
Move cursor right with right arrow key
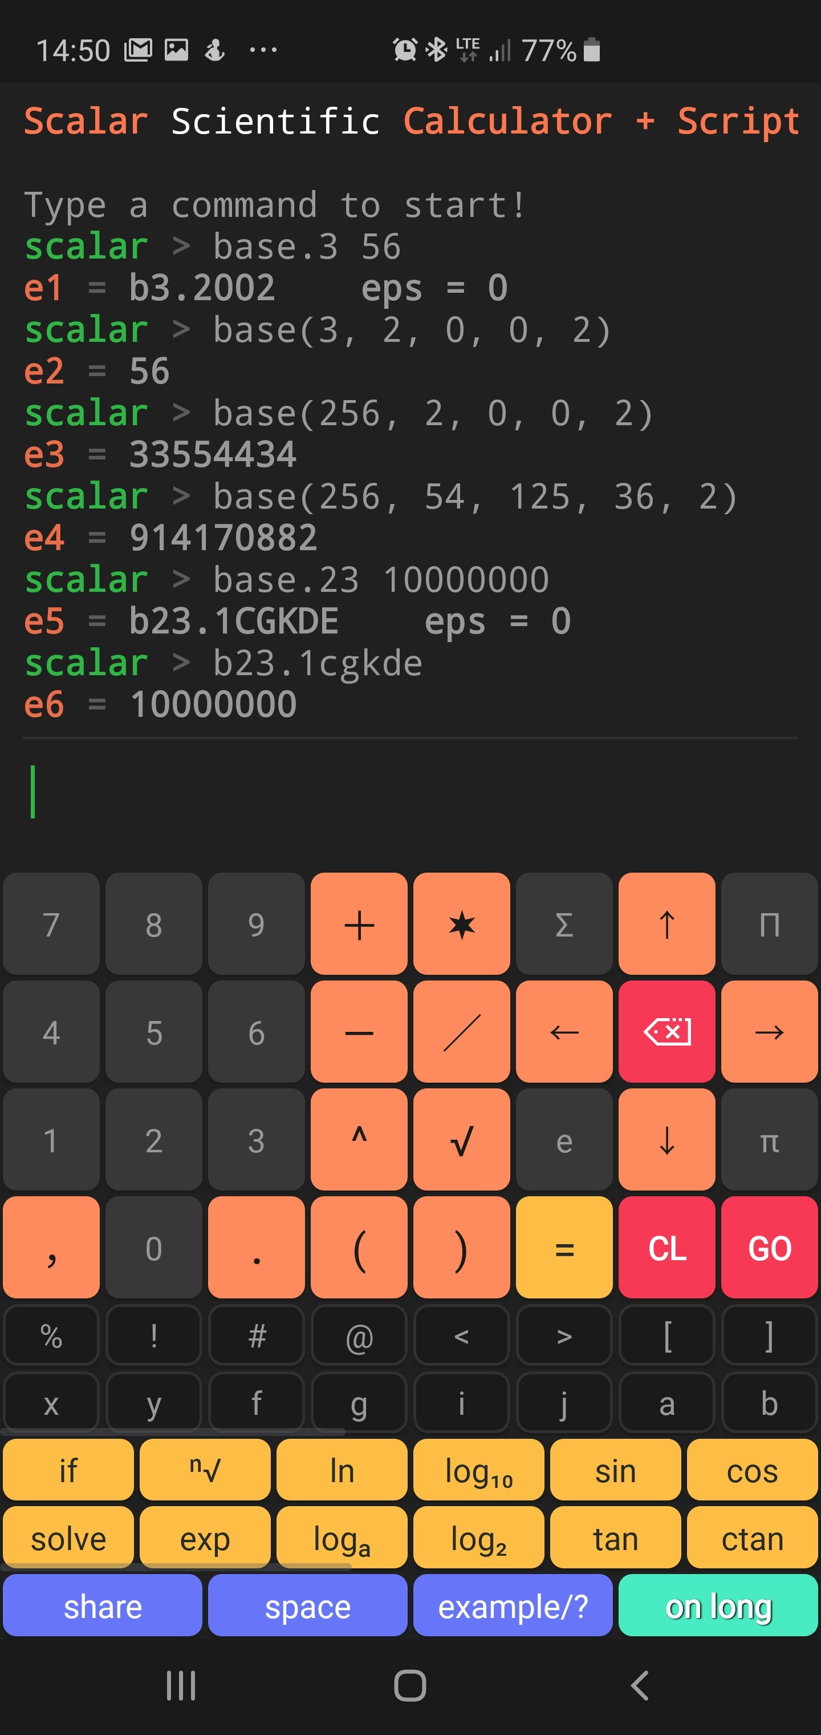(x=769, y=1031)
